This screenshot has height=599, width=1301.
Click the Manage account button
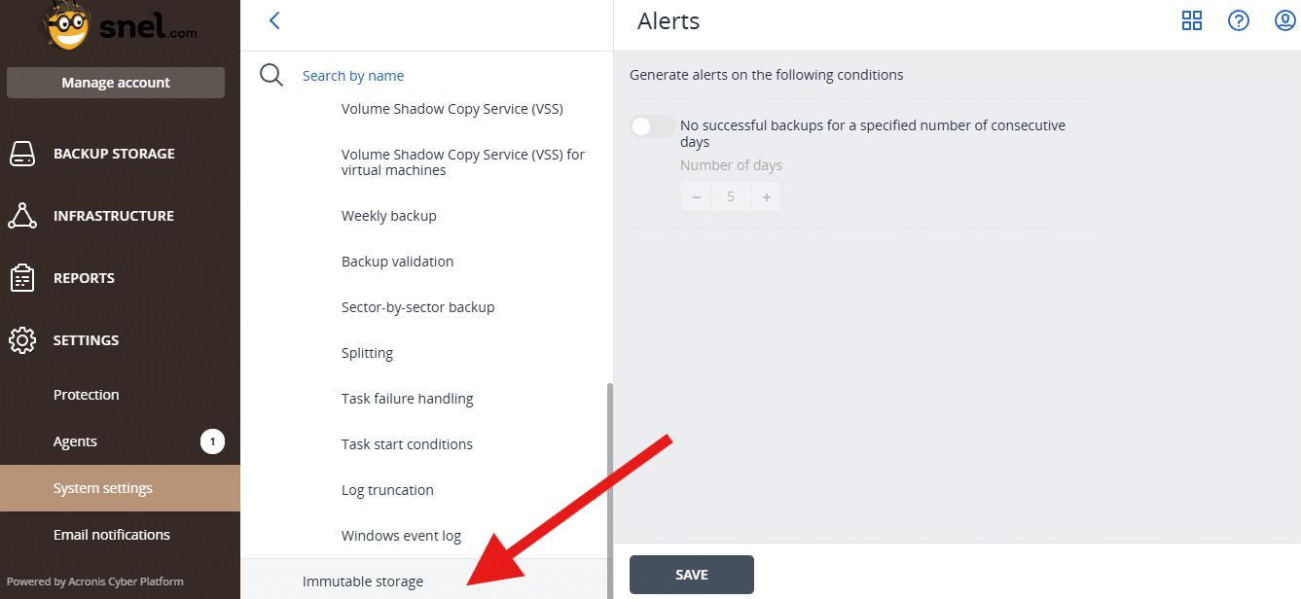pos(116,83)
